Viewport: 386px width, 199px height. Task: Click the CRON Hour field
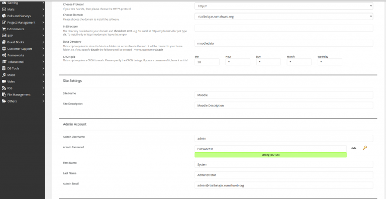238,62
